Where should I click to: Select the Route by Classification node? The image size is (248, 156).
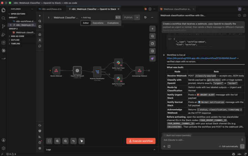click(x=97, y=72)
